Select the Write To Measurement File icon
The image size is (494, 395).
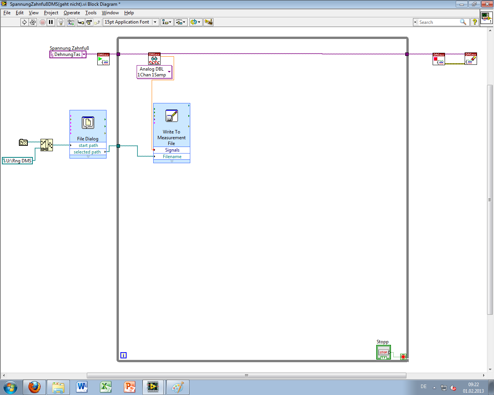[x=171, y=116]
